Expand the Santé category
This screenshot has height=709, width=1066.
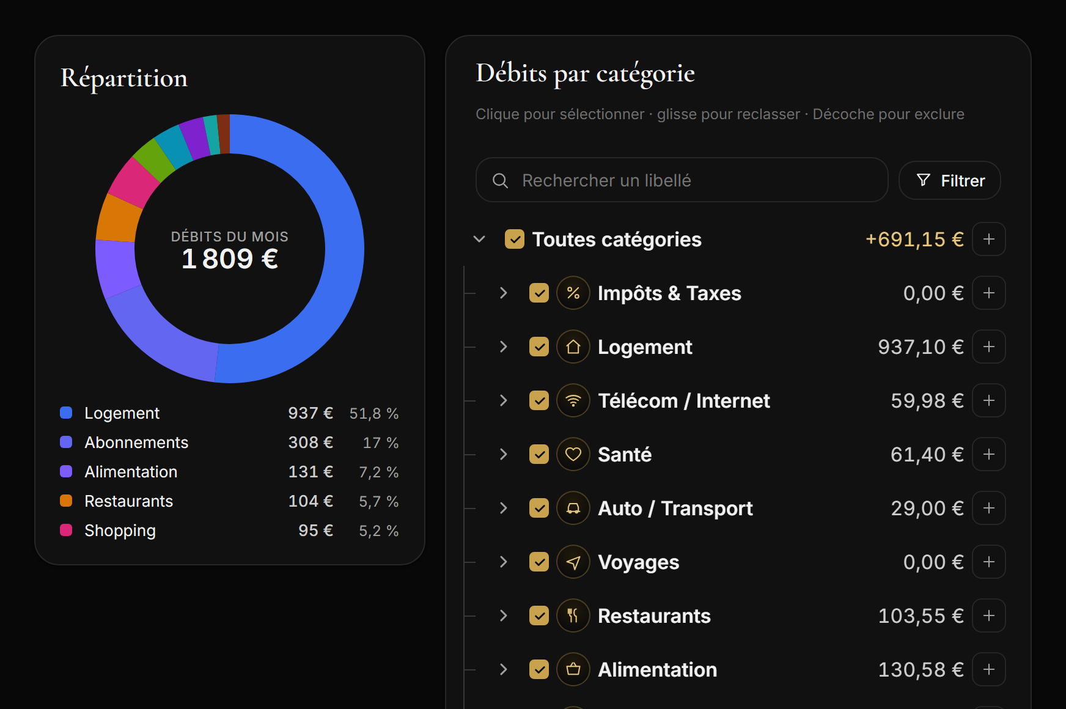[x=504, y=454]
